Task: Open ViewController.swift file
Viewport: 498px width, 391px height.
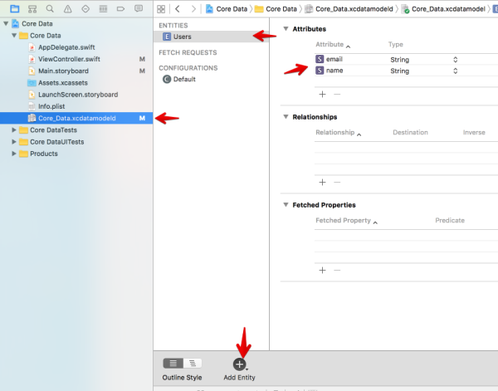Action: (69, 60)
